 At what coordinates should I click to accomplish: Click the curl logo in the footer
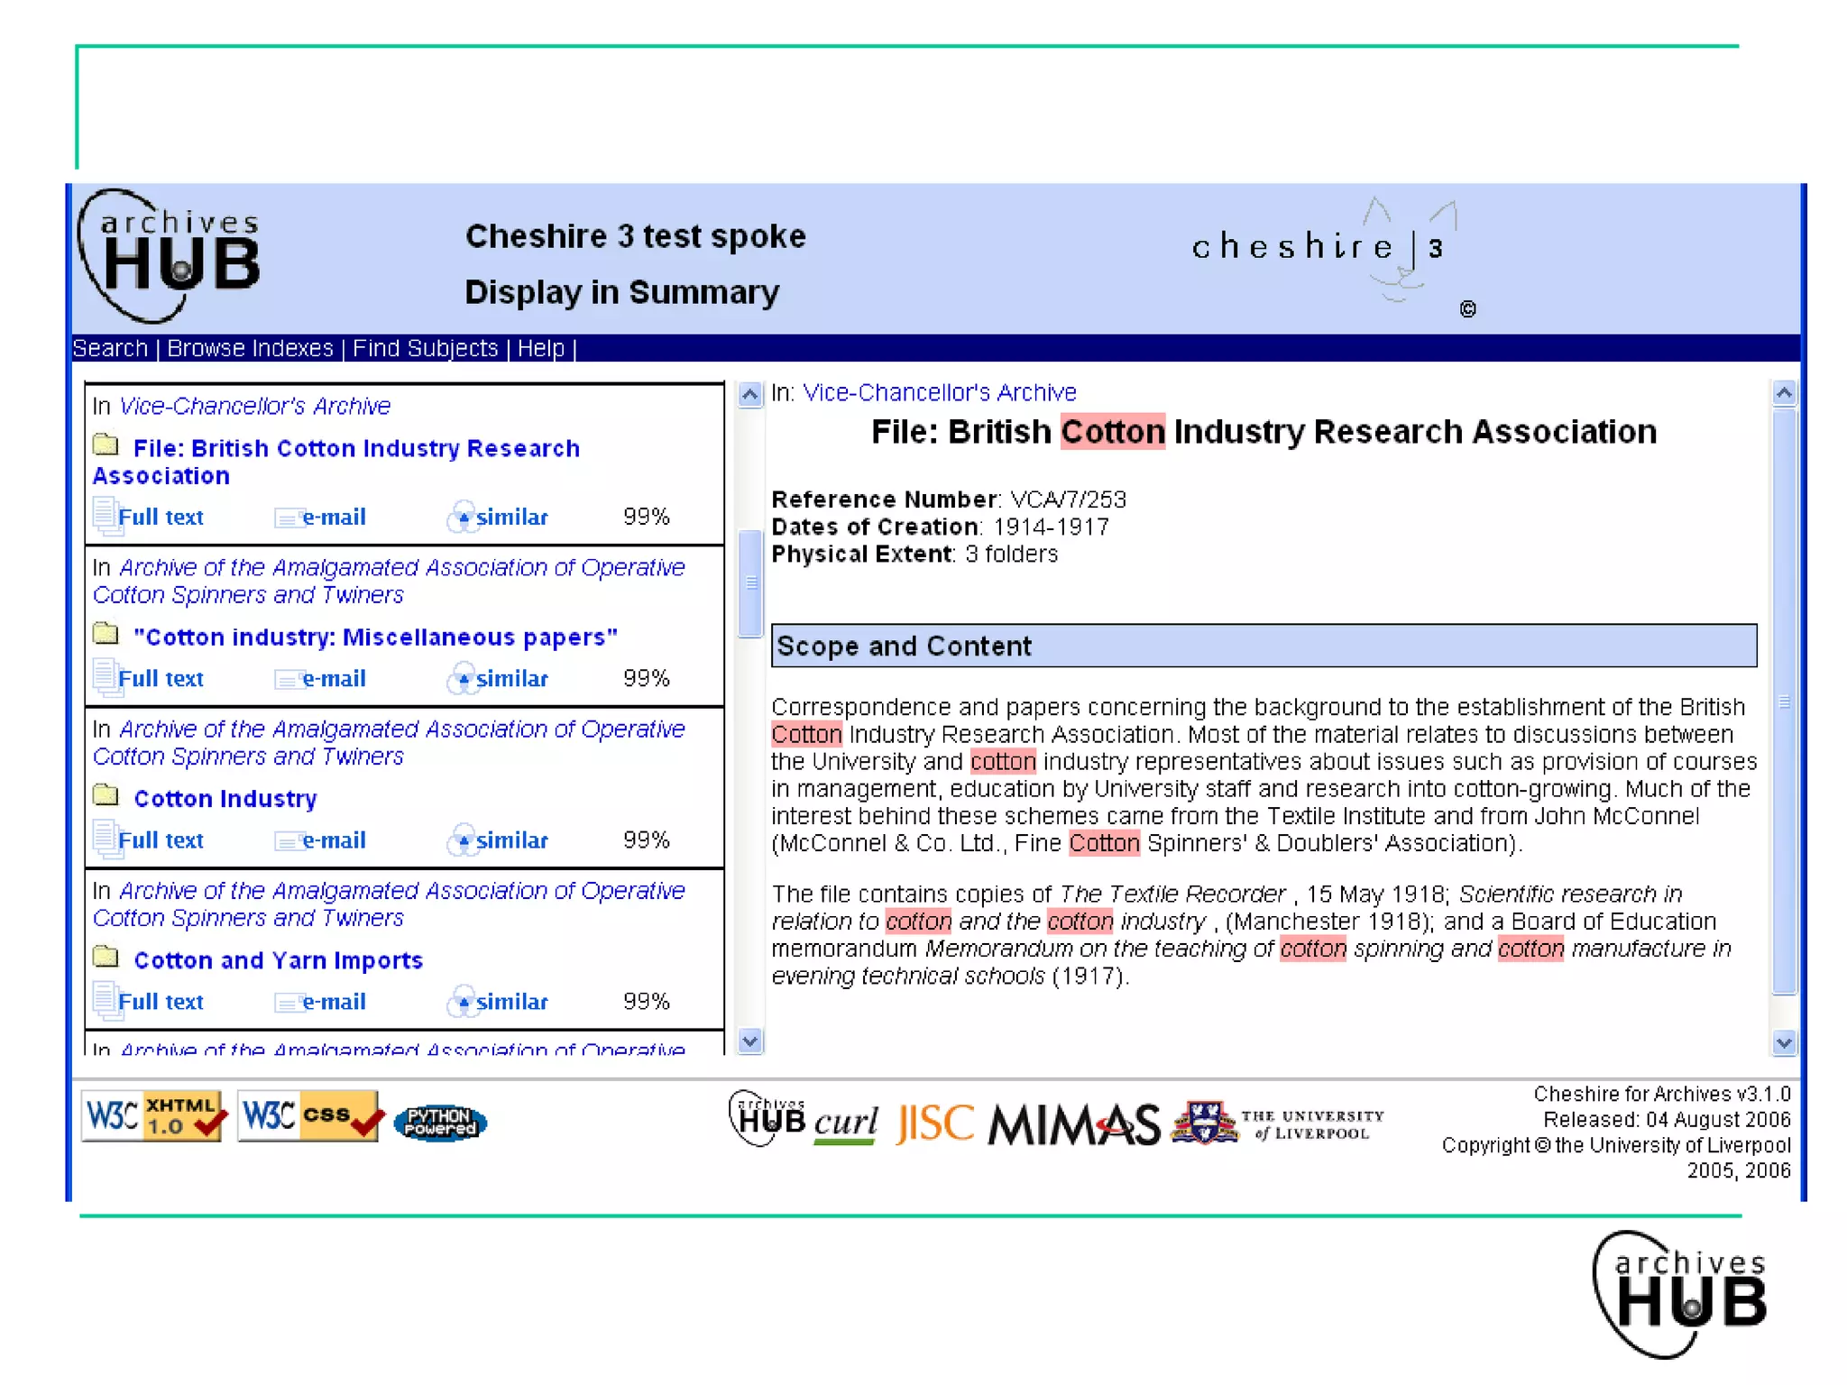pyautogui.click(x=845, y=1124)
